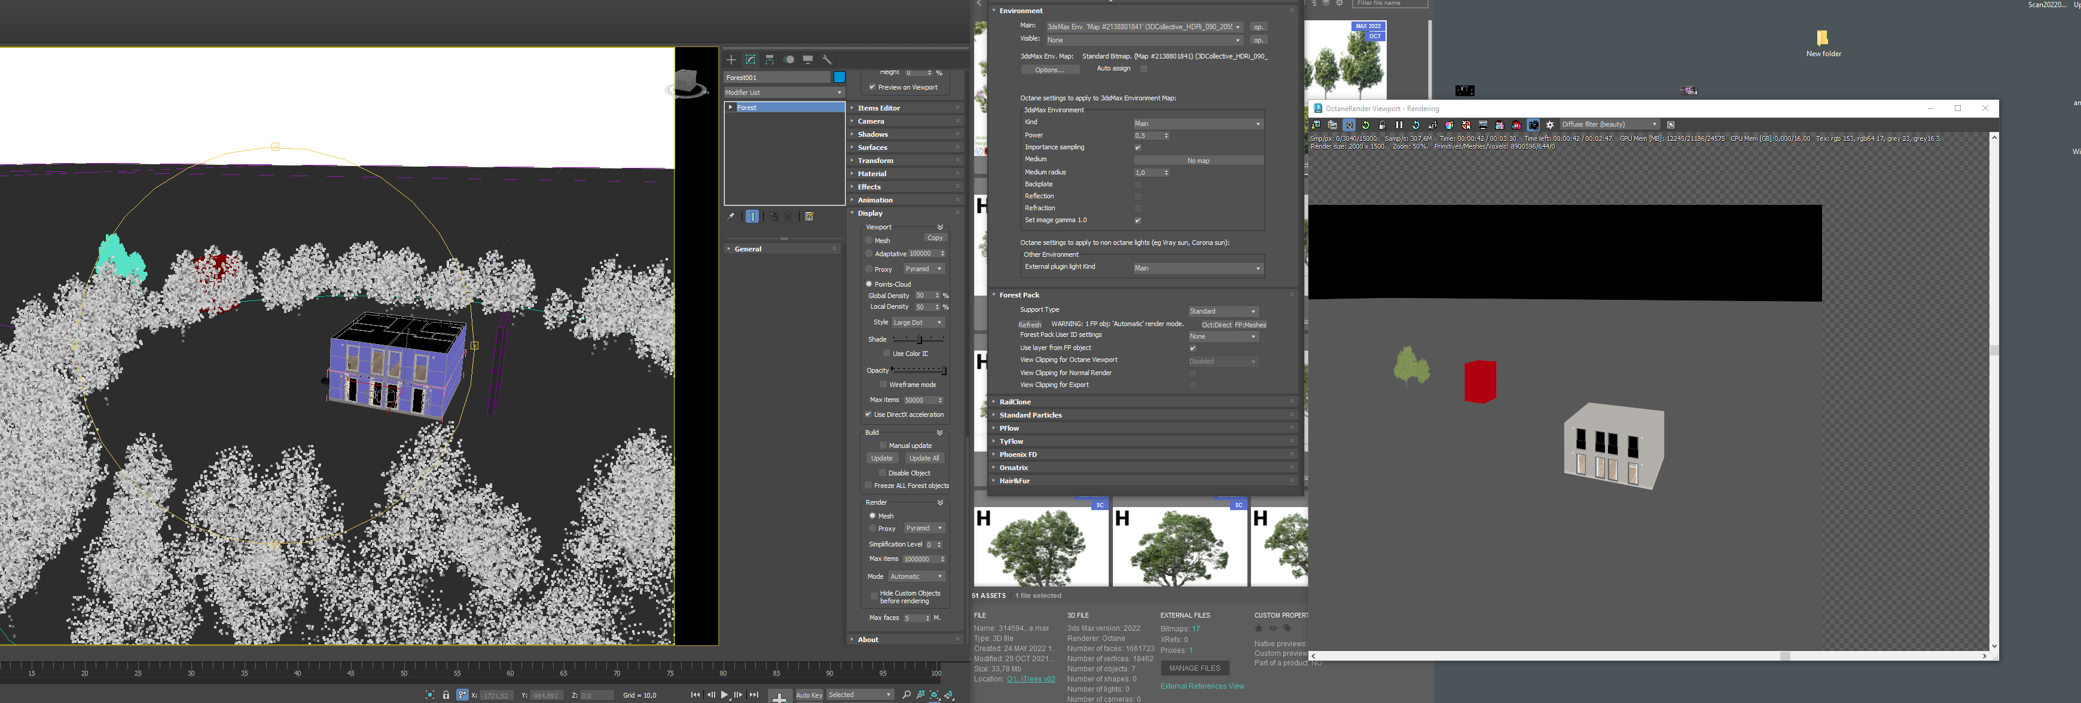Expand the Items Editor rollout
This screenshot has width=2081, height=703.
pyautogui.click(x=879, y=108)
